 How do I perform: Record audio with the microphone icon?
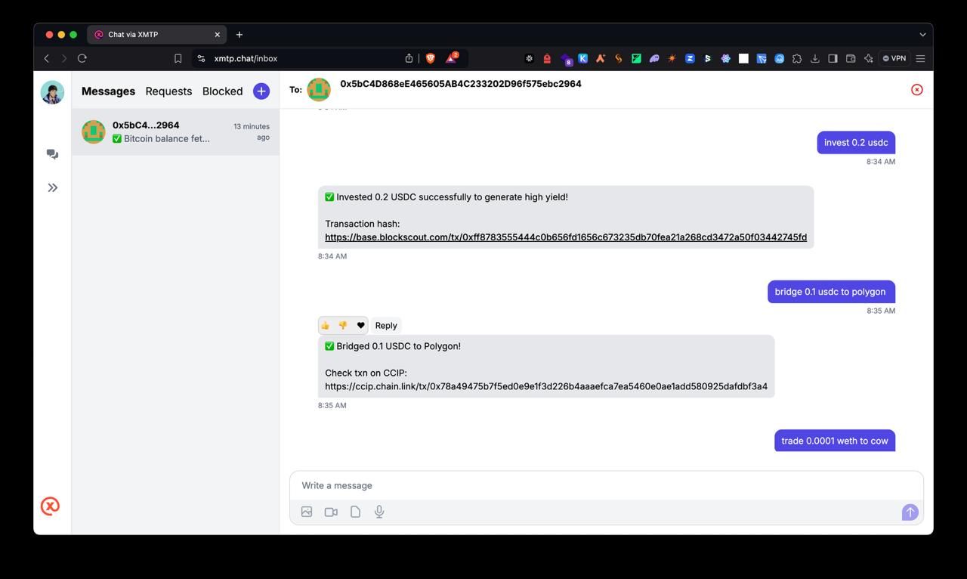coord(379,512)
